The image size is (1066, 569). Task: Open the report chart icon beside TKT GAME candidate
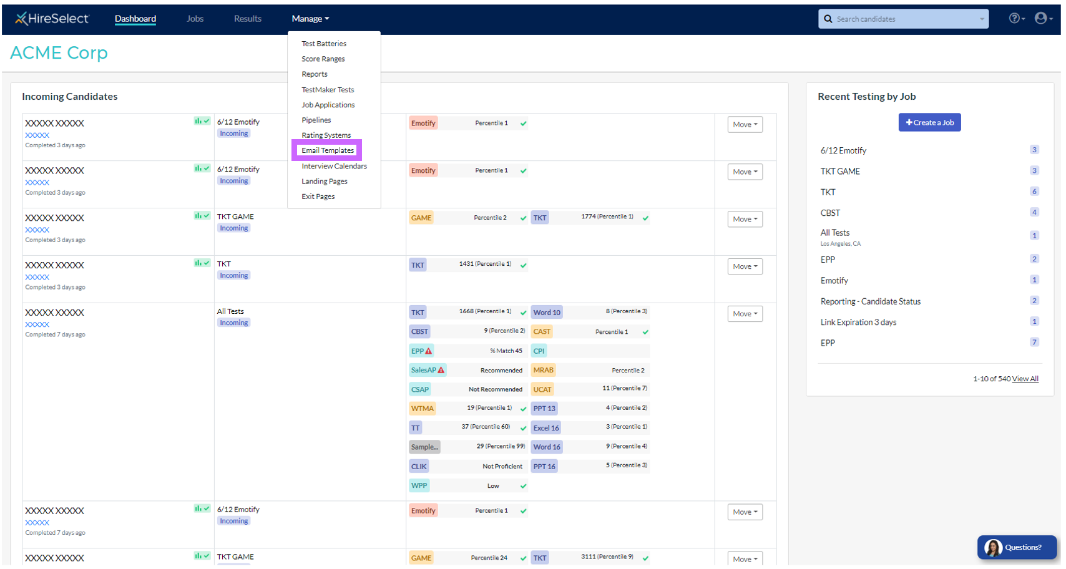tap(202, 216)
